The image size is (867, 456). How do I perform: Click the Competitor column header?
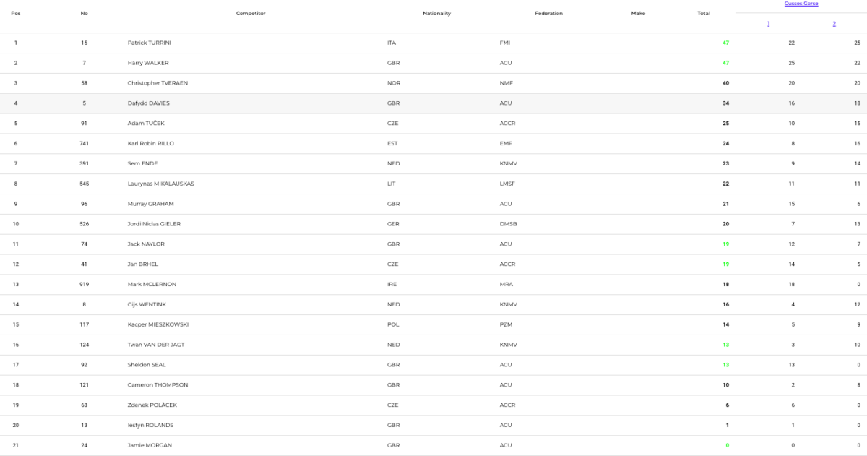[251, 13]
